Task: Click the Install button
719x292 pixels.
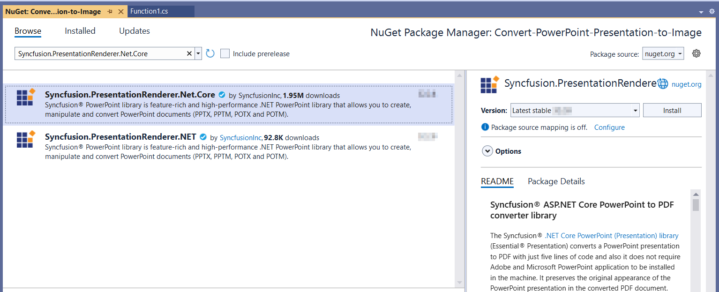Action: 672,111
